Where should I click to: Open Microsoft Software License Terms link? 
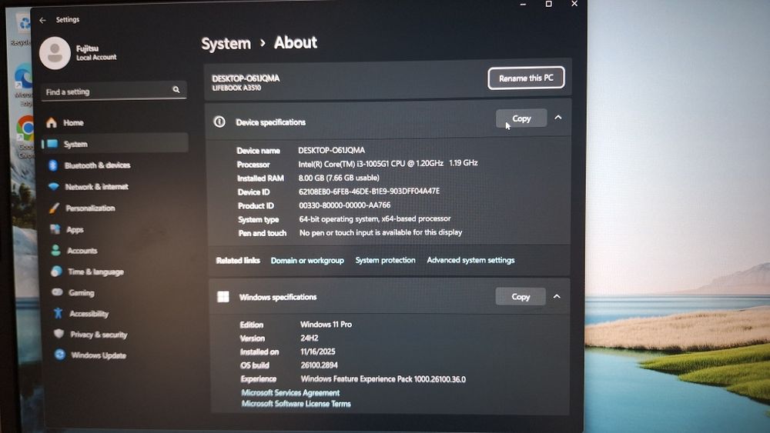pos(296,404)
